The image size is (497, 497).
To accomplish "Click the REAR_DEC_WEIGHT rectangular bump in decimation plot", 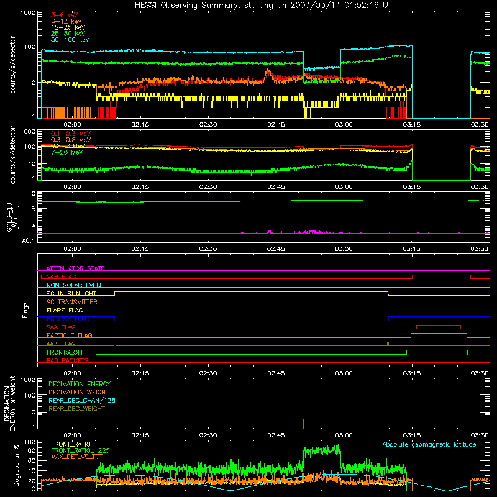I will pos(322,424).
